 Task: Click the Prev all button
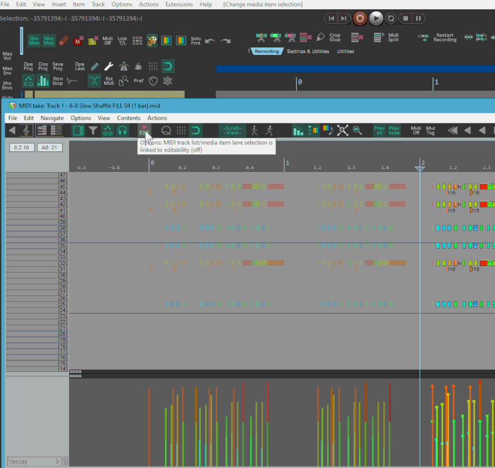click(379, 130)
